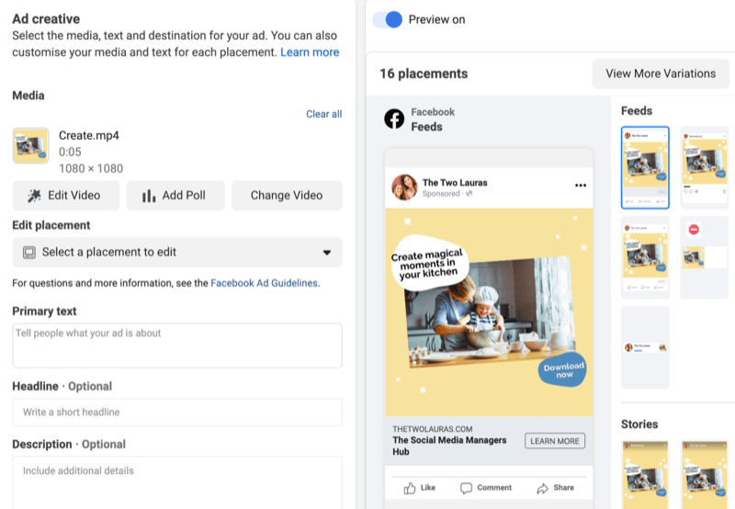Click the LEARN MORE call-to-action button

(x=555, y=441)
